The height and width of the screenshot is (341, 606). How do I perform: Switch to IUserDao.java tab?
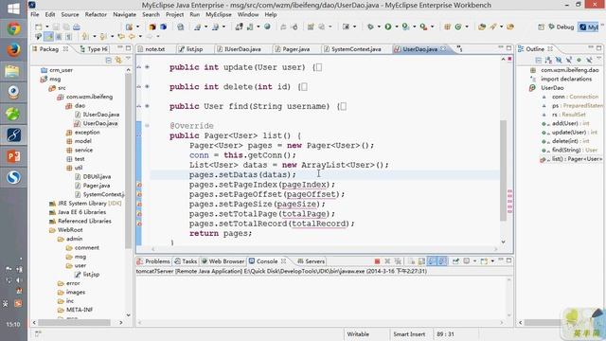pos(239,49)
